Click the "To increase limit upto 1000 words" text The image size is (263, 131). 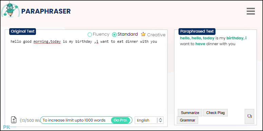pyautogui.click(x=74, y=120)
